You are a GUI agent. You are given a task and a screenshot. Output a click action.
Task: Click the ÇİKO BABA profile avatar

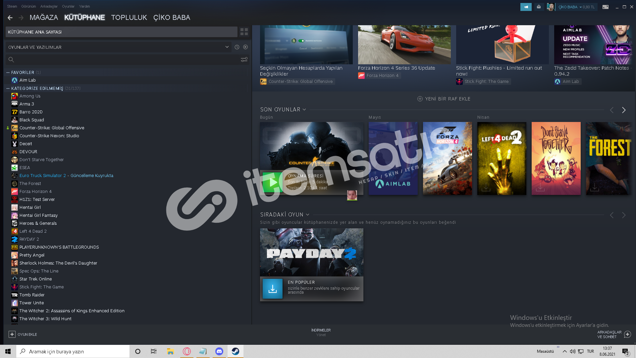click(551, 7)
